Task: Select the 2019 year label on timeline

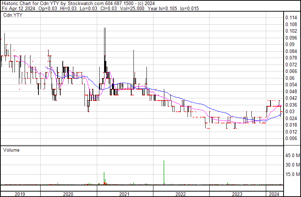Action: (x=20, y=194)
